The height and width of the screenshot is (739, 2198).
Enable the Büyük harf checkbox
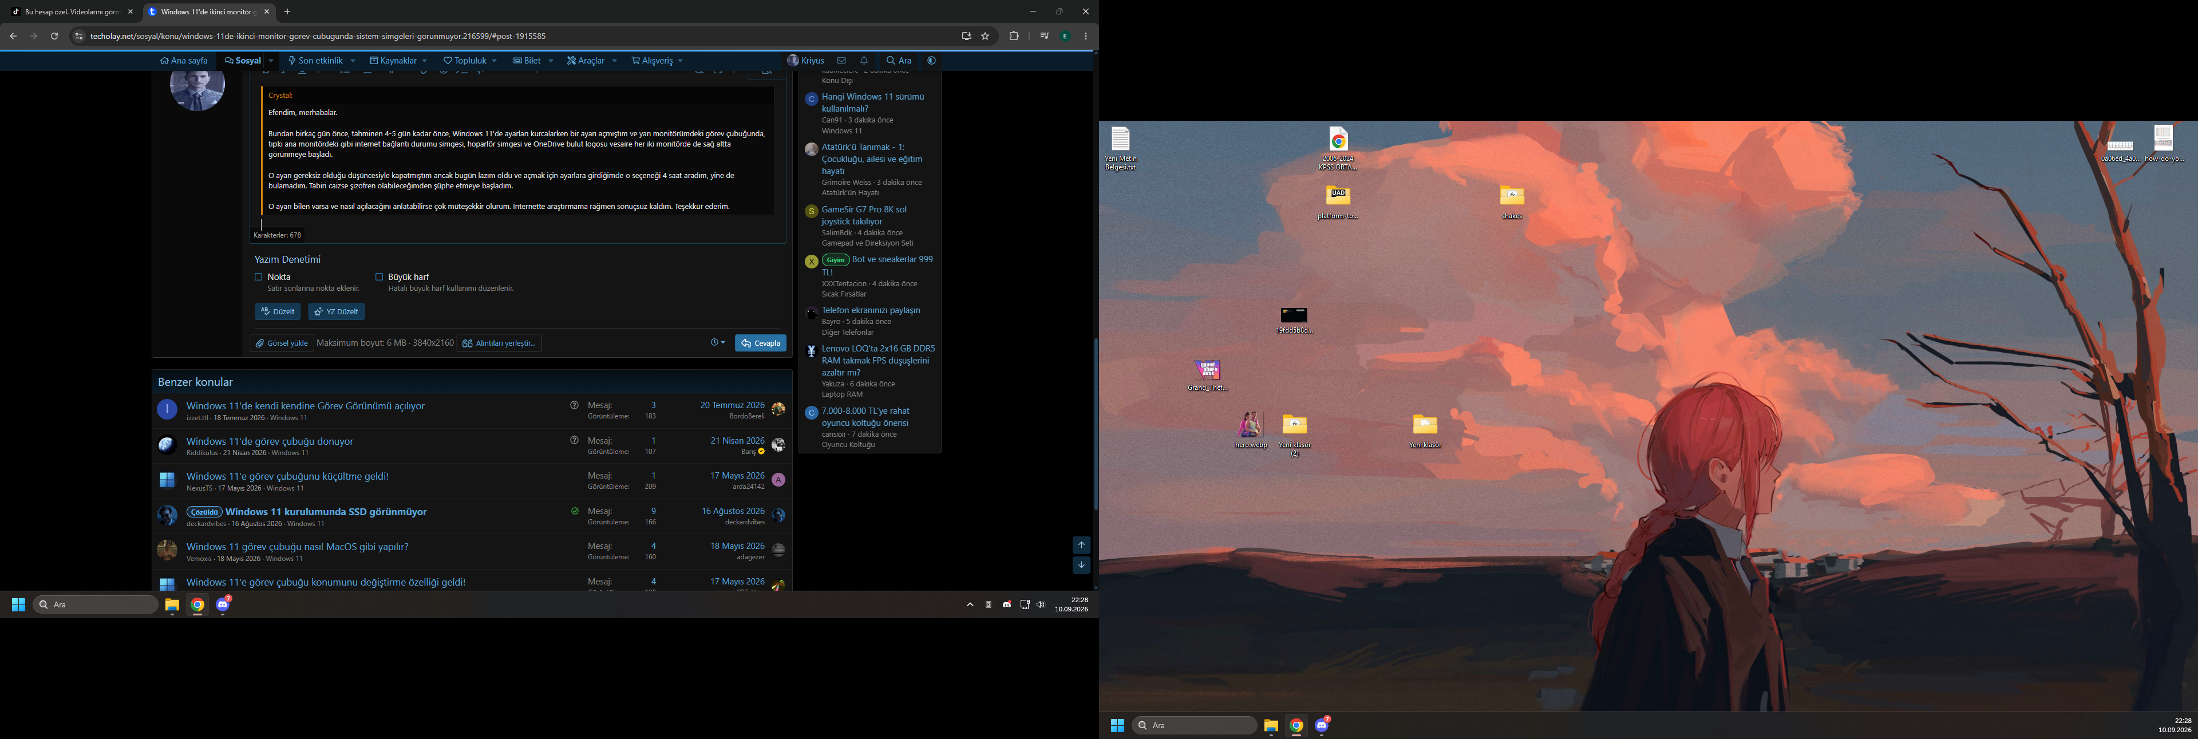click(379, 276)
